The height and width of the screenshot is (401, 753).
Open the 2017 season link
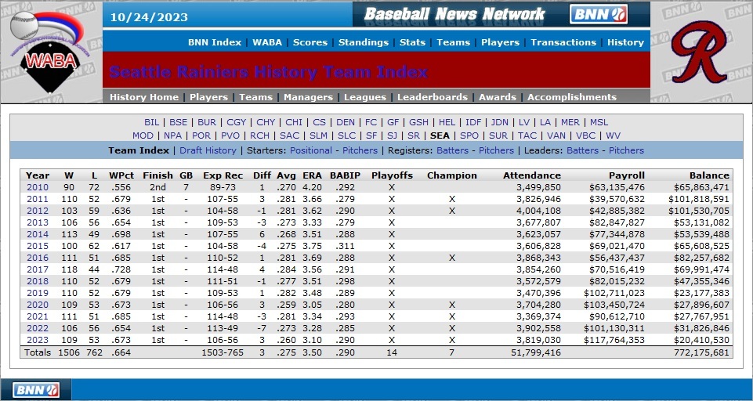point(38,269)
